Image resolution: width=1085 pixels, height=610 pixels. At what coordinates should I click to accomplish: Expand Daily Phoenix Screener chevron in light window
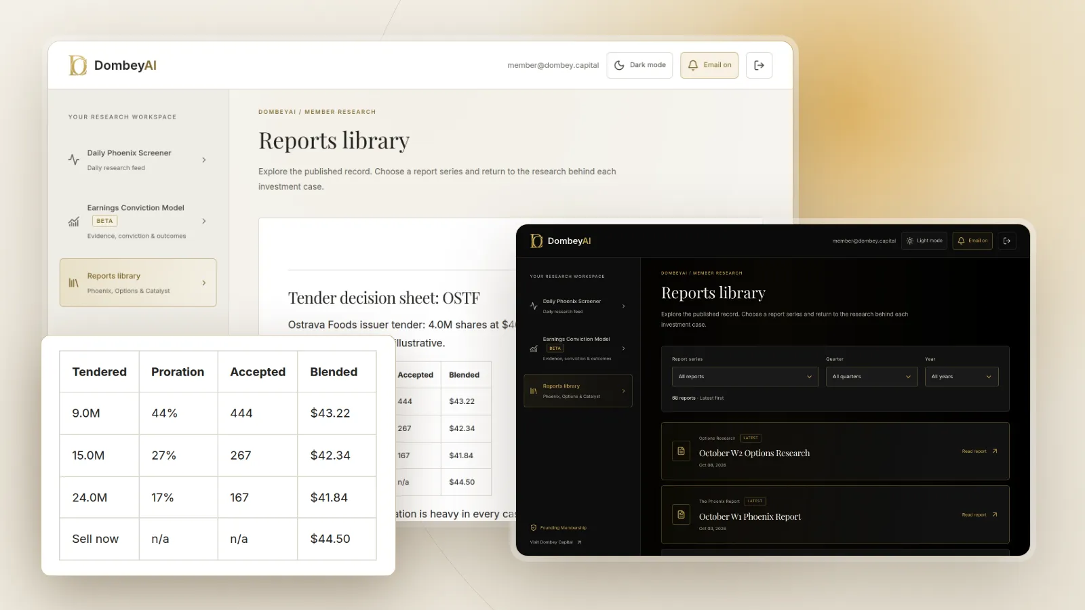(204, 160)
